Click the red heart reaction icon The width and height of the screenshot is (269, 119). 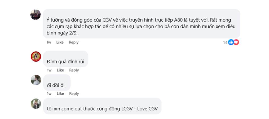pyautogui.click(x=236, y=42)
